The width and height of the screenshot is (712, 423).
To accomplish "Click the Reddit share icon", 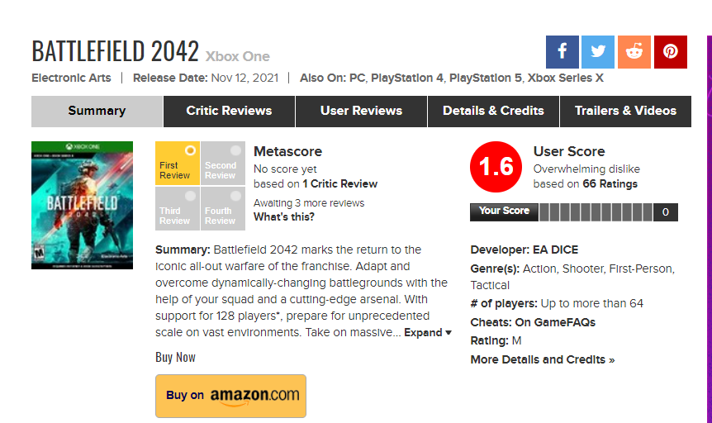I will pyautogui.click(x=634, y=52).
